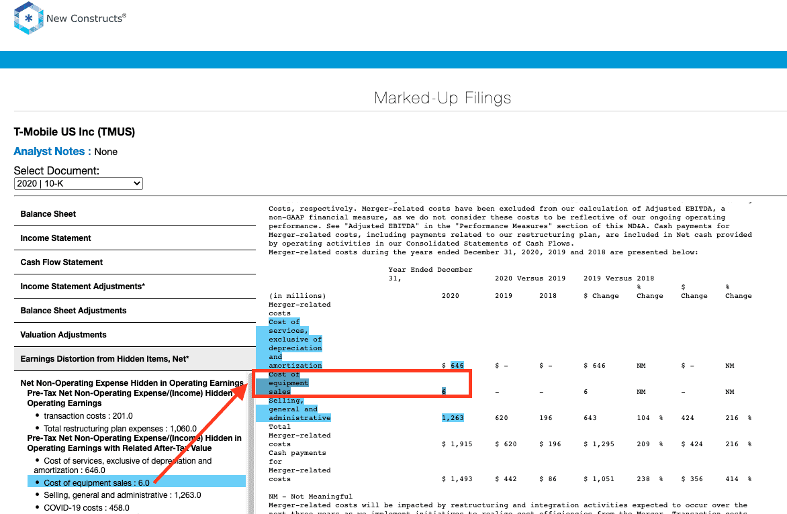
Task: Click the highlighted 'Cost of services' filing label
Action: coord(295,344)
